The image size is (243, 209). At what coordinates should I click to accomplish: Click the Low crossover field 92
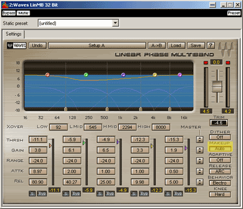click(x=58, y=128)
